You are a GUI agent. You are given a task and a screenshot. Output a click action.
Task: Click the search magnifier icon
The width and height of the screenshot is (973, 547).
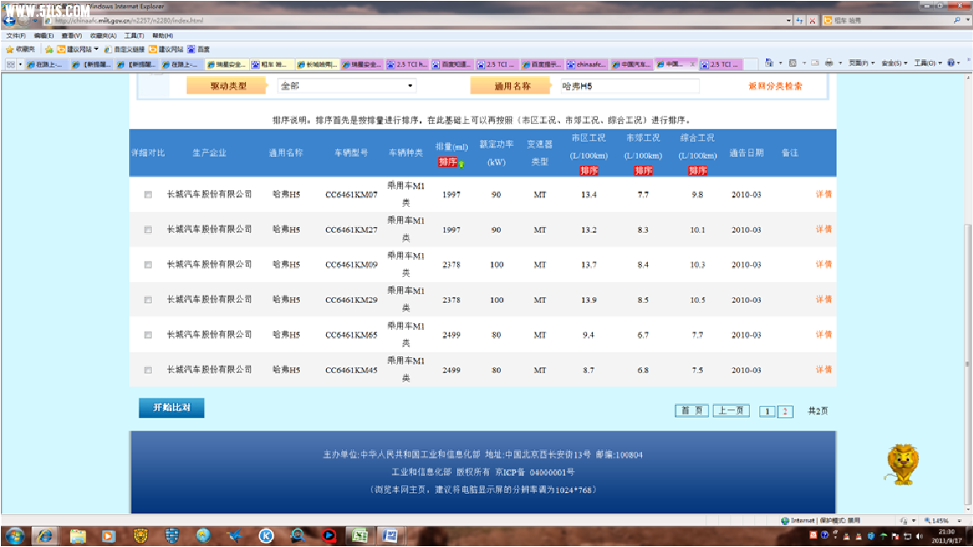point(957,20)
